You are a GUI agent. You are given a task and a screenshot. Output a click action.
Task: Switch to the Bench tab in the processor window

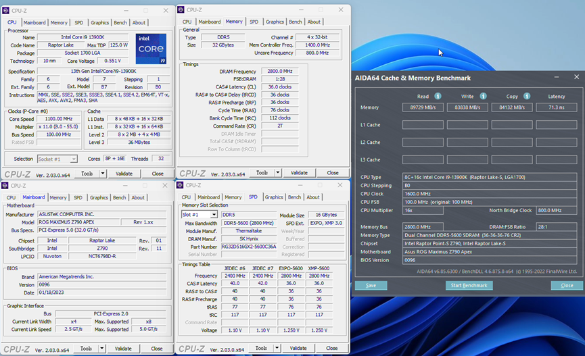120,23
